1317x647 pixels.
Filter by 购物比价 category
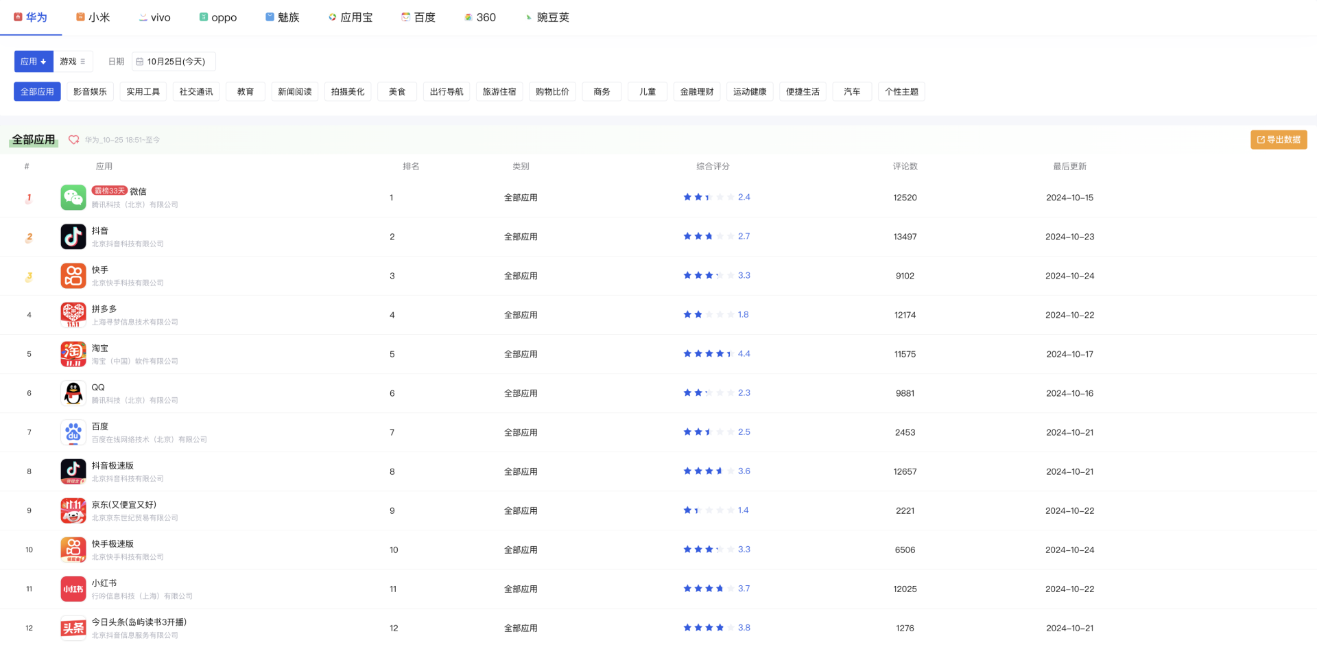[x=552, y=92]
